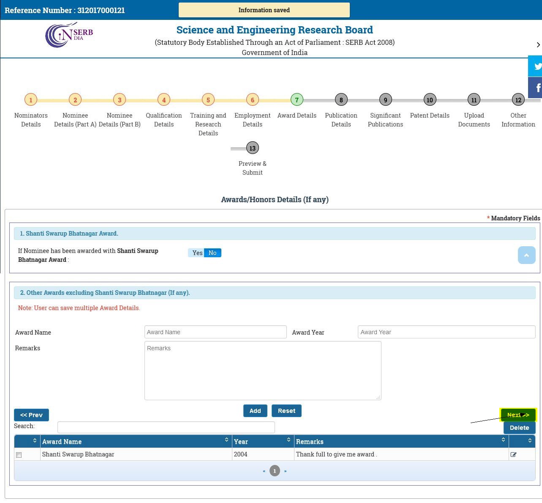Viewport: 542px width, 503px height.
Task: Select step 8 Publication Details circle
Action: click(x=341, y=100)
